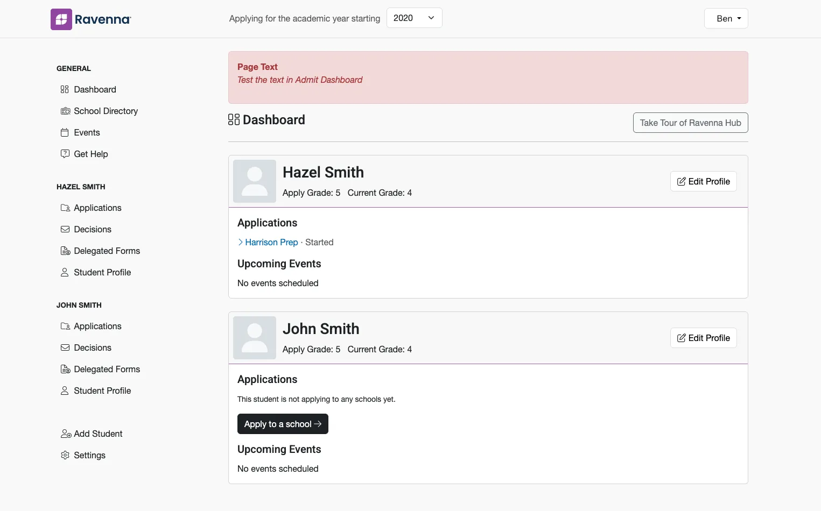
Task: Click the Decisions envelope icon under John Smith
Action: tap(65, 347)
